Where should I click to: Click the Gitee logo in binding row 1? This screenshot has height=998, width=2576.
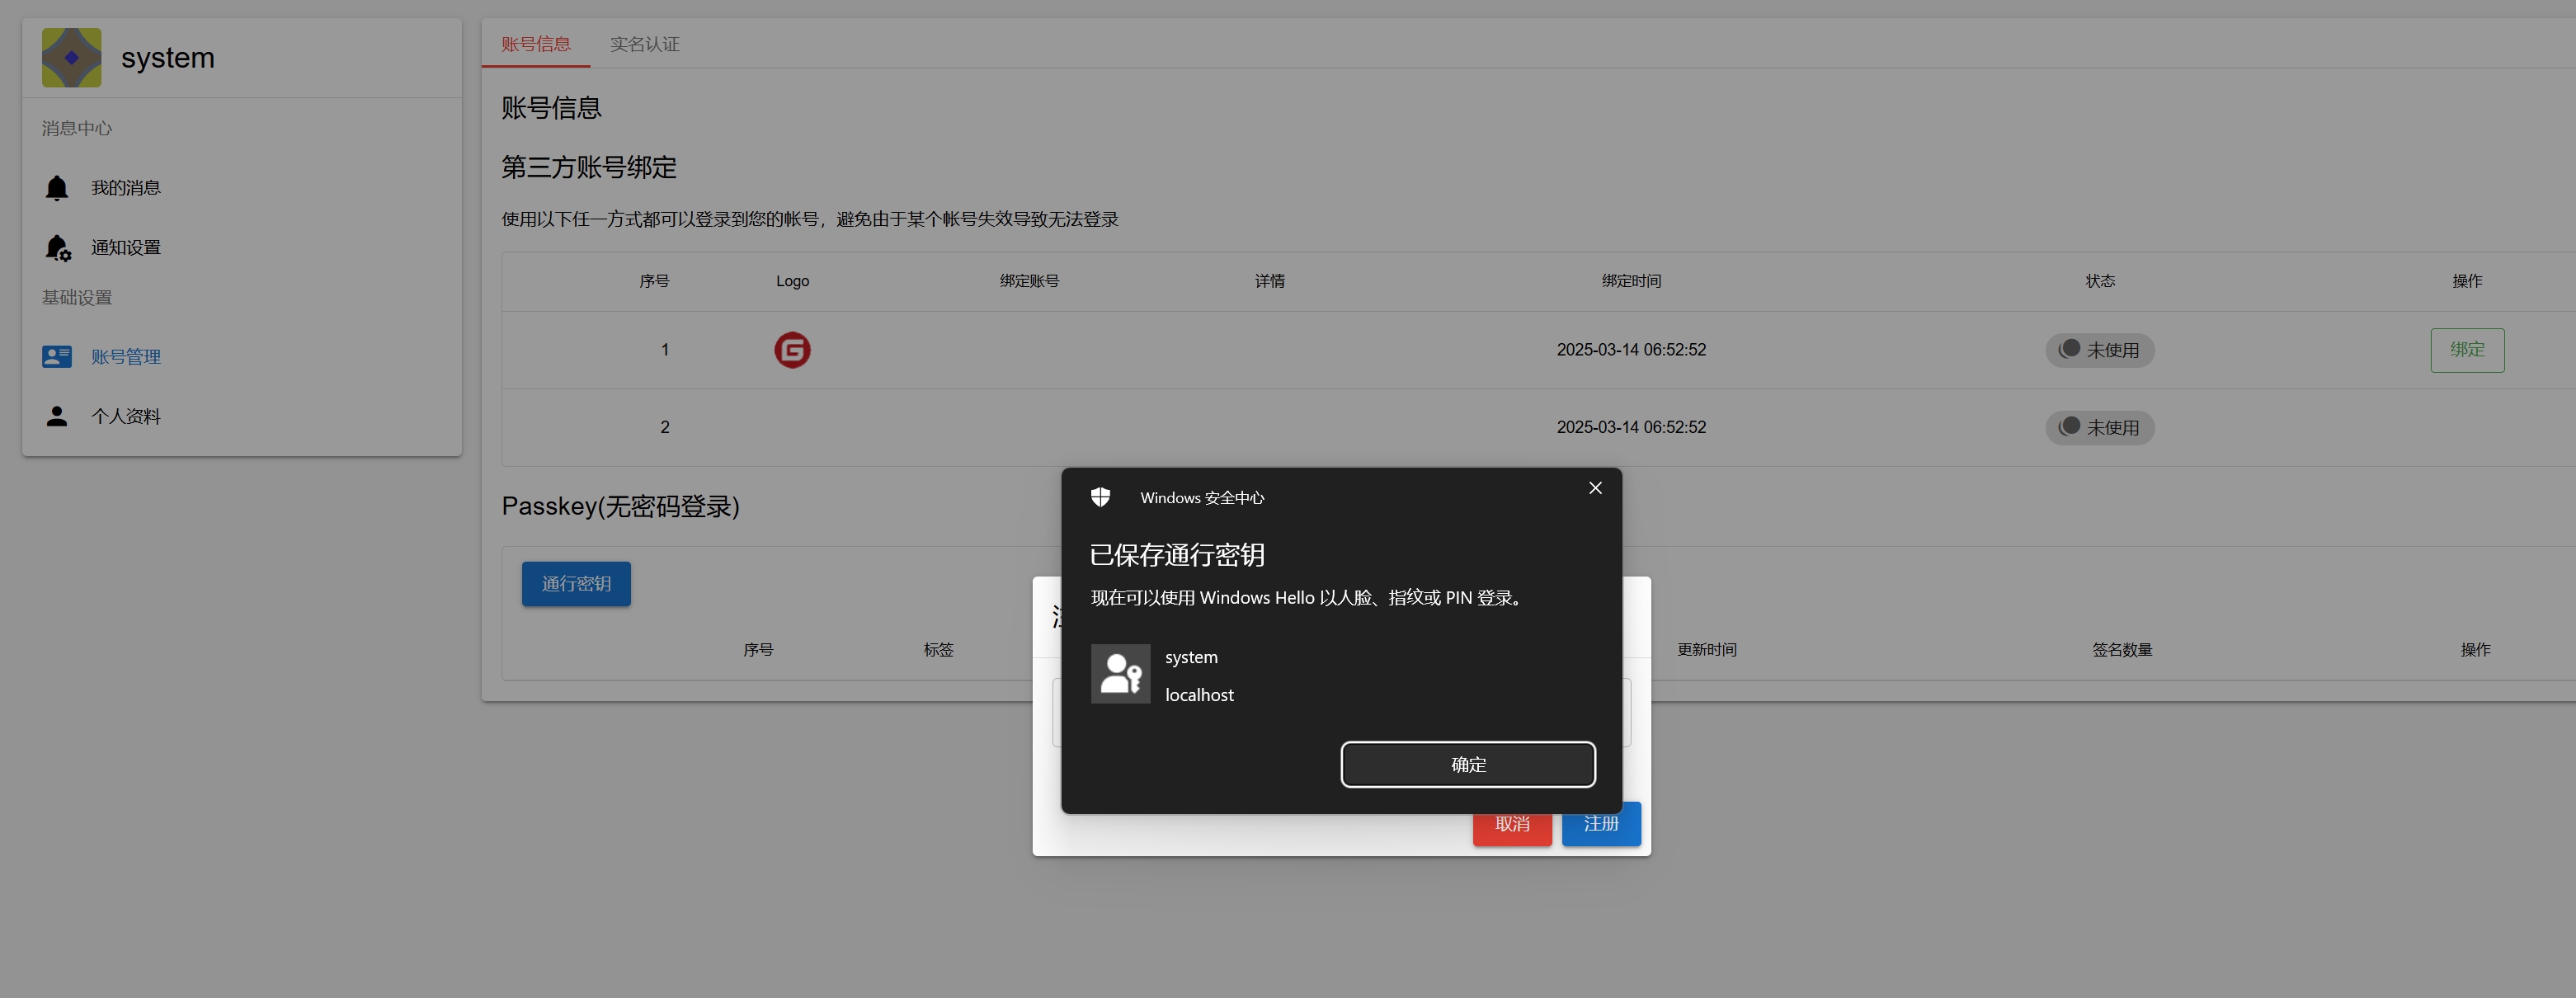coord(792,350)
